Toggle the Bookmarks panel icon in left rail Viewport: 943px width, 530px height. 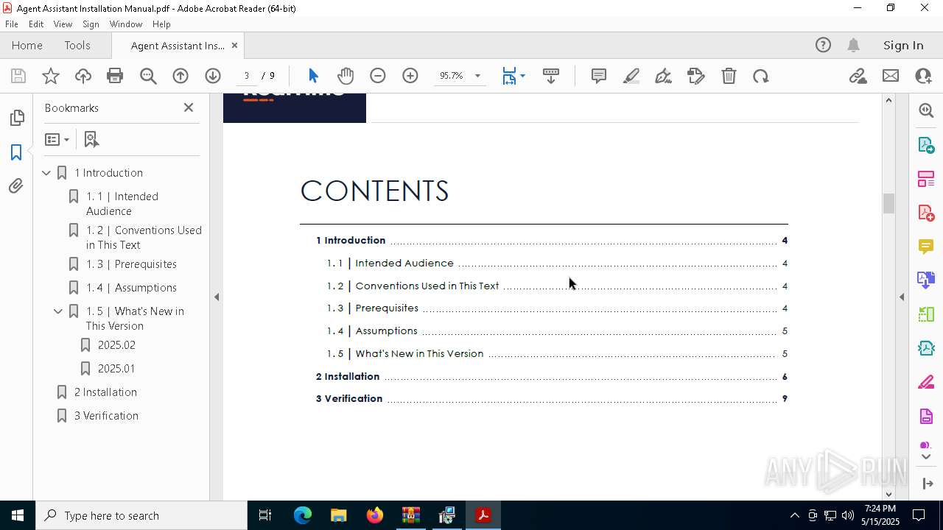(x=16, y=152)
